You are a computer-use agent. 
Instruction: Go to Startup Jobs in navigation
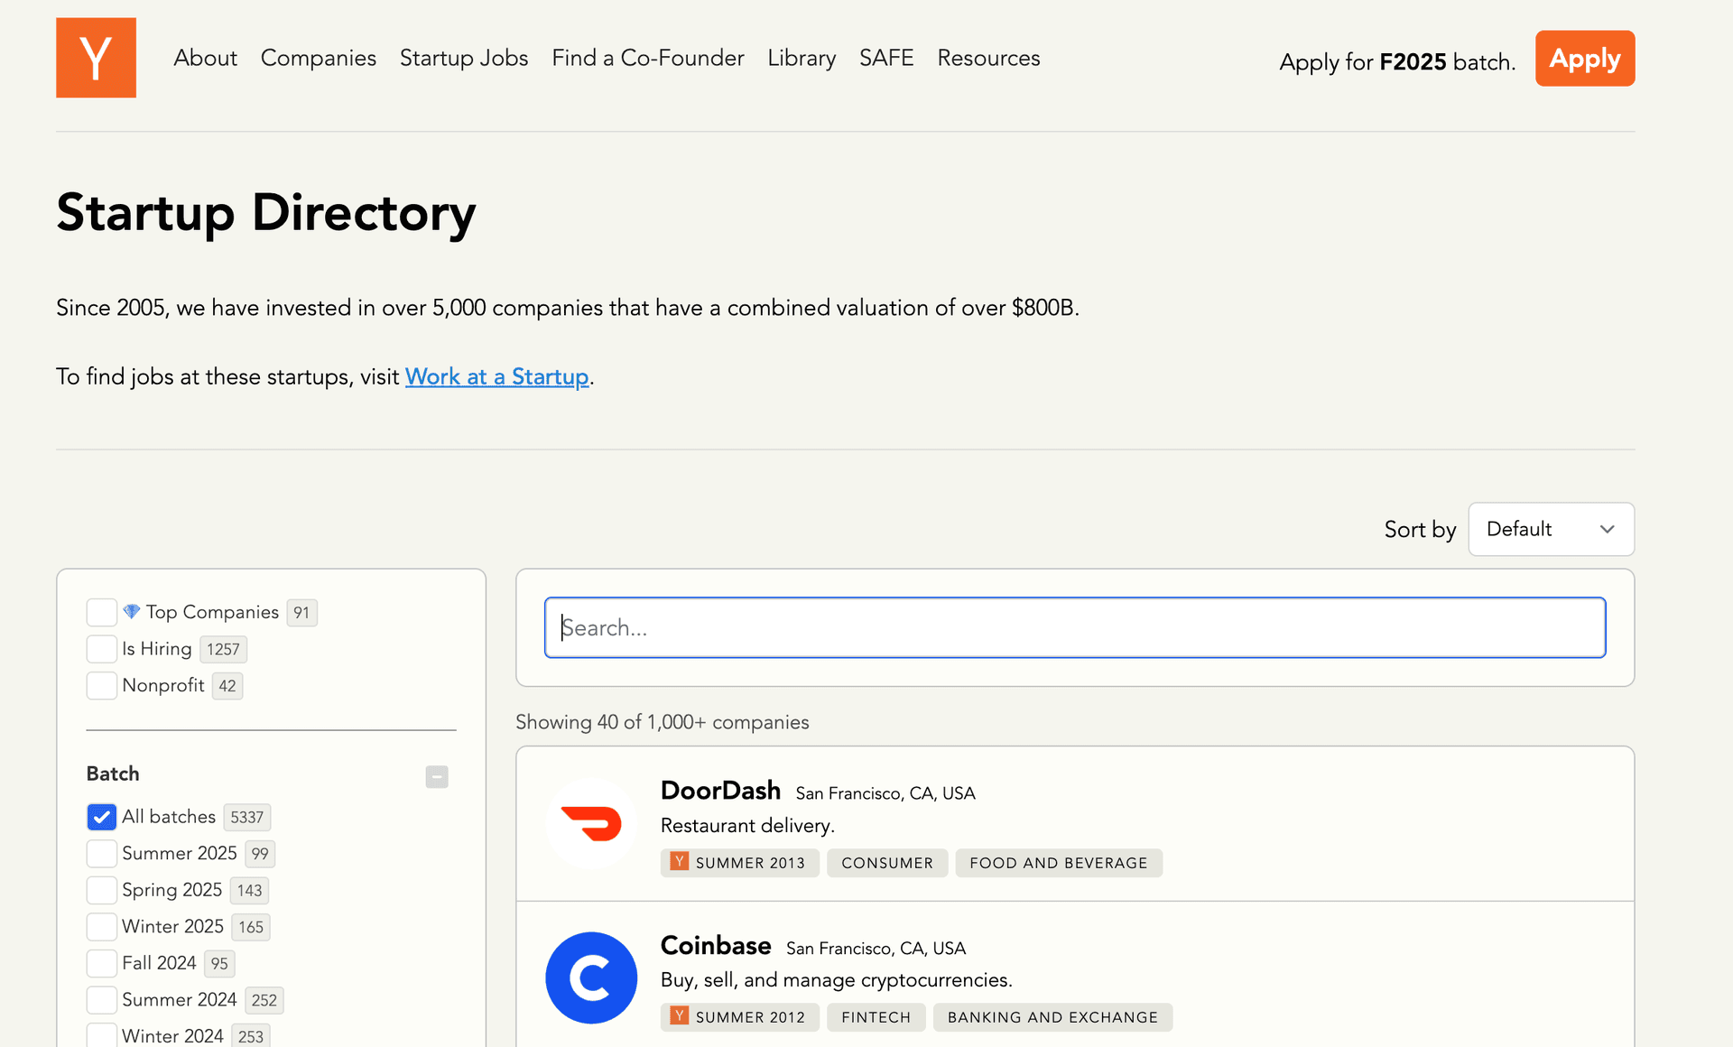click(464, 58)
